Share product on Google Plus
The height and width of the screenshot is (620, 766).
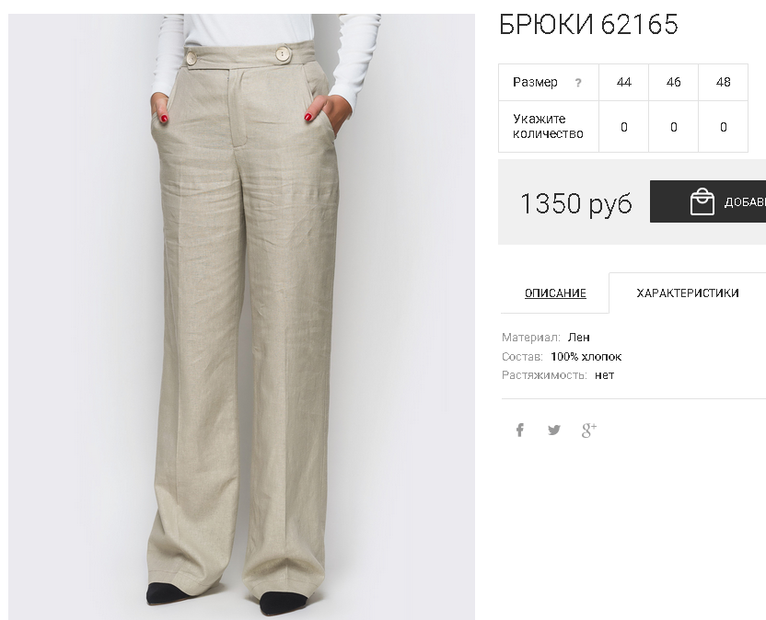click(x=589, y=431)
